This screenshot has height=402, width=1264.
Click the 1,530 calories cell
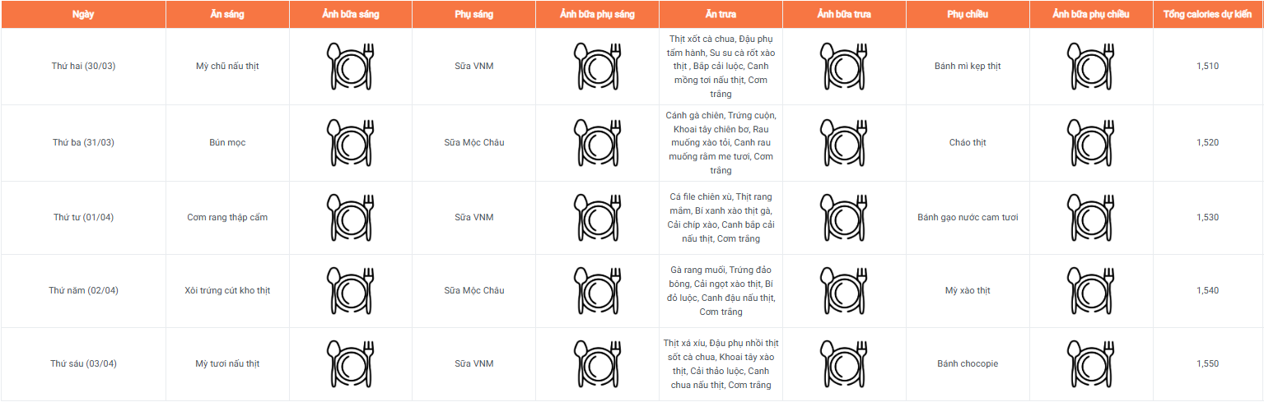click(1208, 218)
